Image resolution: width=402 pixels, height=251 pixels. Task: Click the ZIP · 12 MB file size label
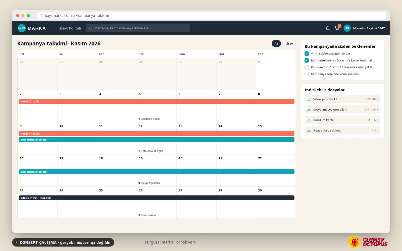coord(371,110)
